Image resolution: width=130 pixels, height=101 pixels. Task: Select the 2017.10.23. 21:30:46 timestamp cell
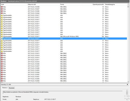[34, 11]
